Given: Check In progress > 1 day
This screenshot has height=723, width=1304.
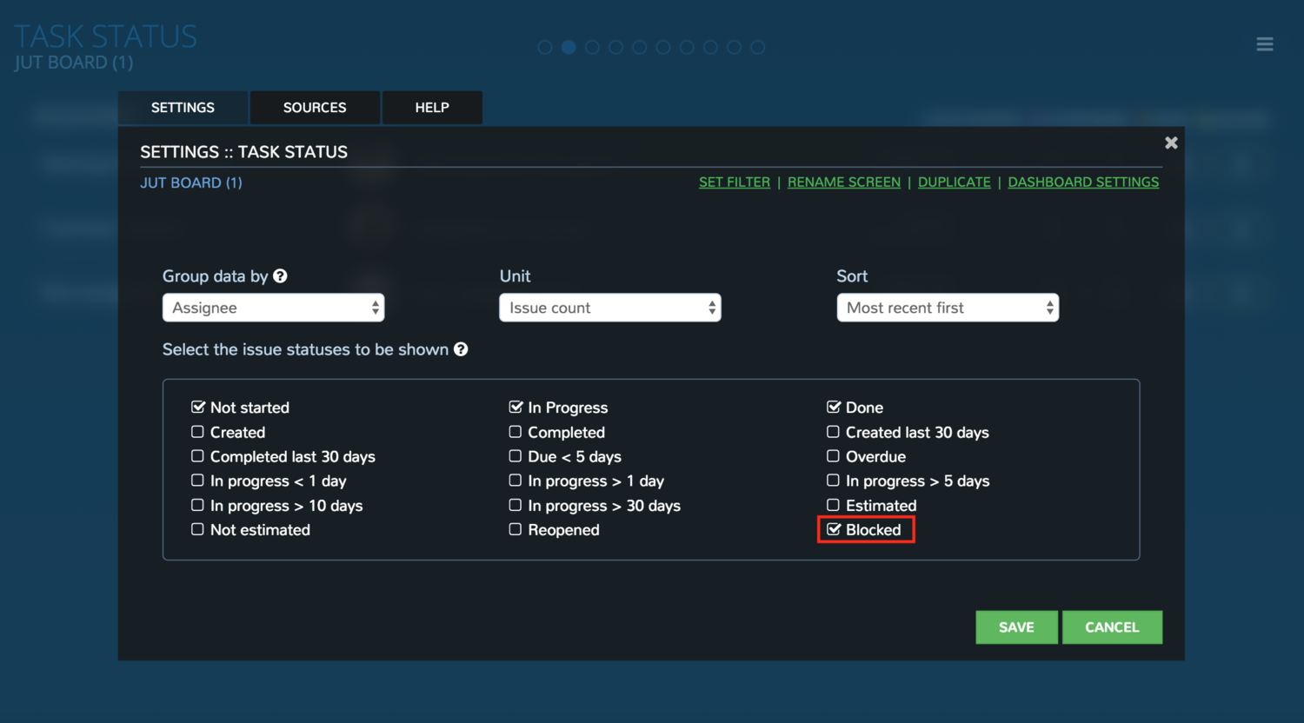Looking at the screenshot, I should (516, 480).
